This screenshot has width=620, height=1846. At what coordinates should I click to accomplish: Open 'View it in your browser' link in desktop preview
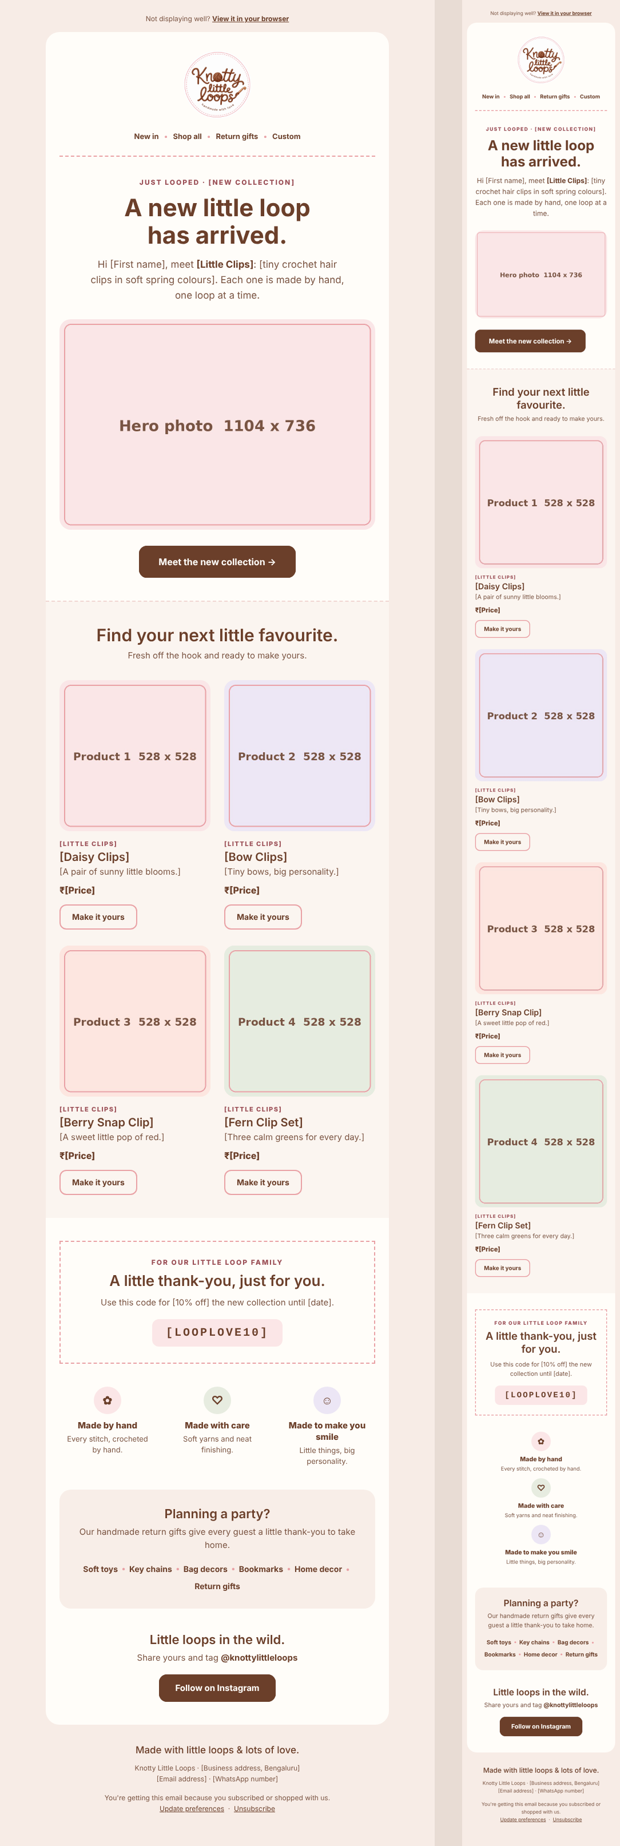[250, 19]
